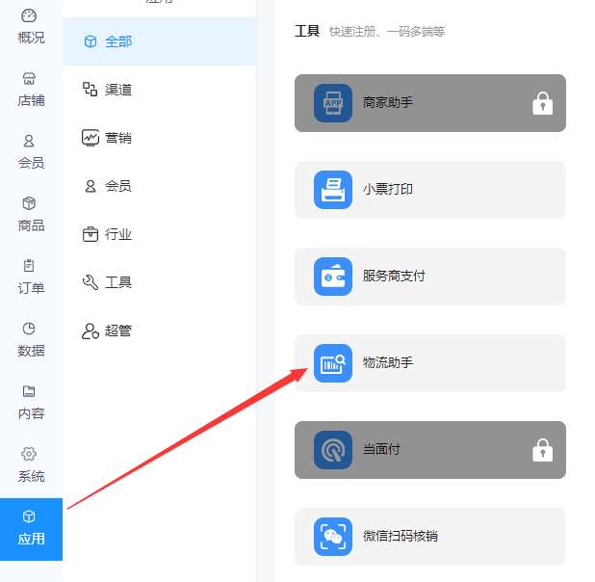Open the 微信扫码核销 app card
Image resolution: width=595 pixels, height=582 pixels.
[430, 537]
